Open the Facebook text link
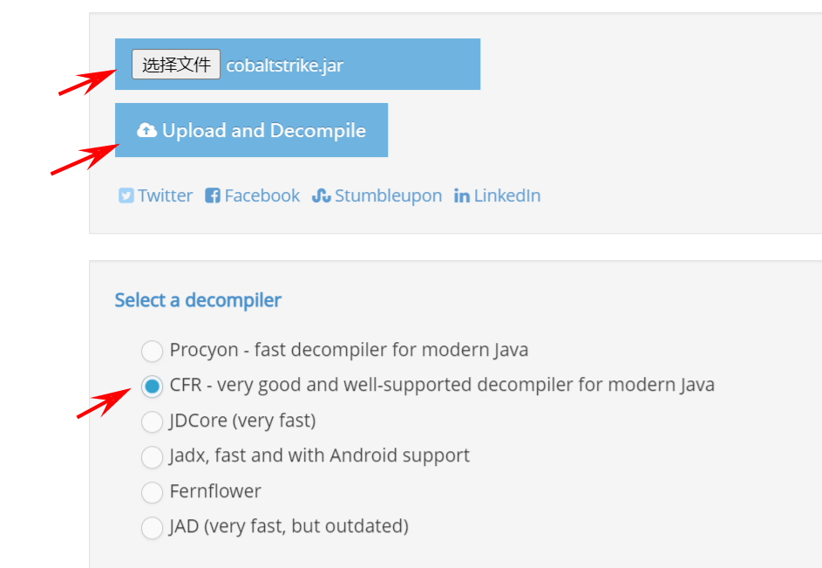Screen dimensions: 822x568 (262, 195)
